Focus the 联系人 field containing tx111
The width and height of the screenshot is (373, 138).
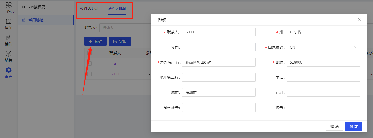pos(219,32)
